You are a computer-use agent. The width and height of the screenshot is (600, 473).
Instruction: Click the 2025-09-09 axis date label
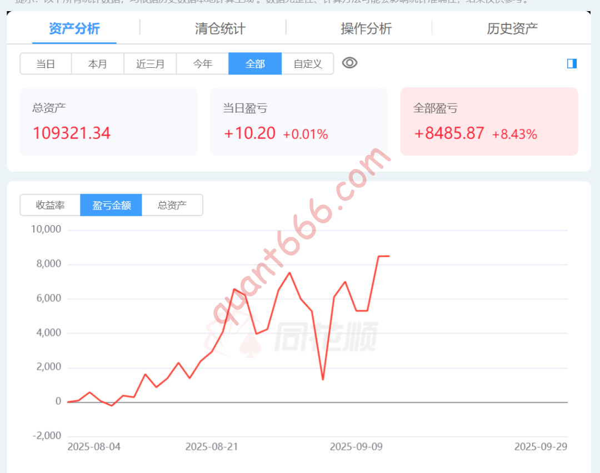(356, 447)
